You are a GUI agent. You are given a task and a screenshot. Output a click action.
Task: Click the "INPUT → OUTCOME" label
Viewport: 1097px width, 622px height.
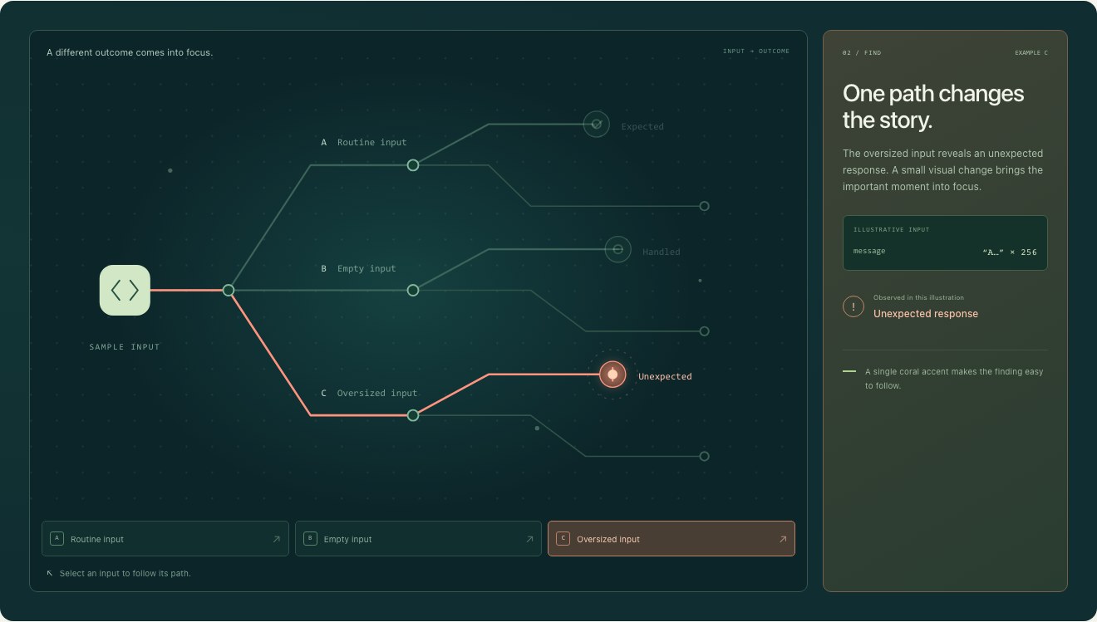coord(756,51)
